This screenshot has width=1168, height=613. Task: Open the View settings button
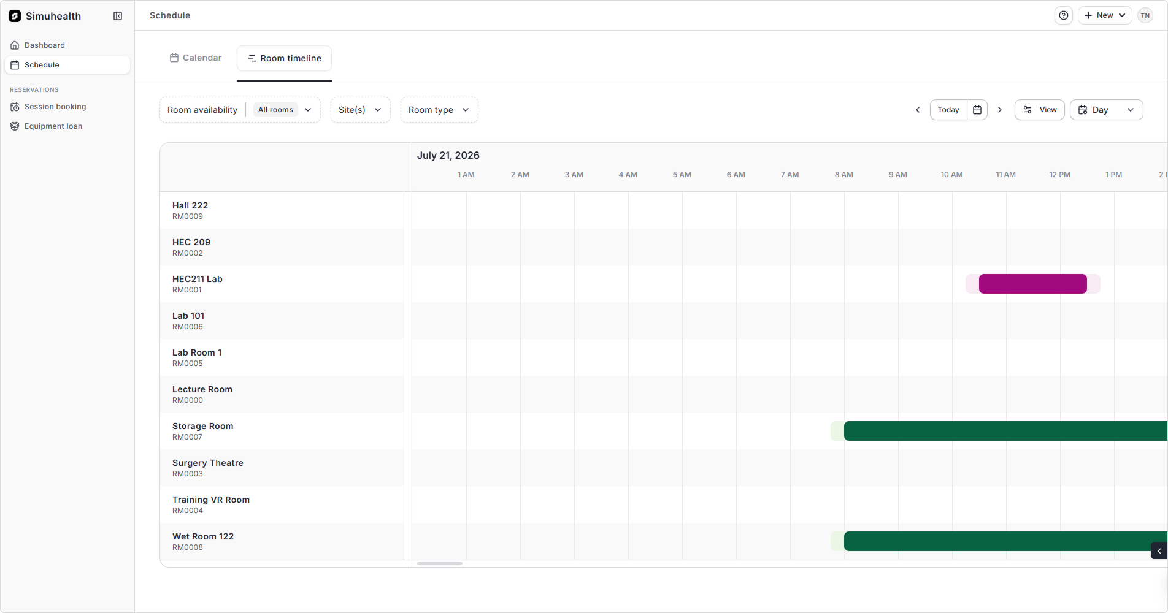point(1040,110)
